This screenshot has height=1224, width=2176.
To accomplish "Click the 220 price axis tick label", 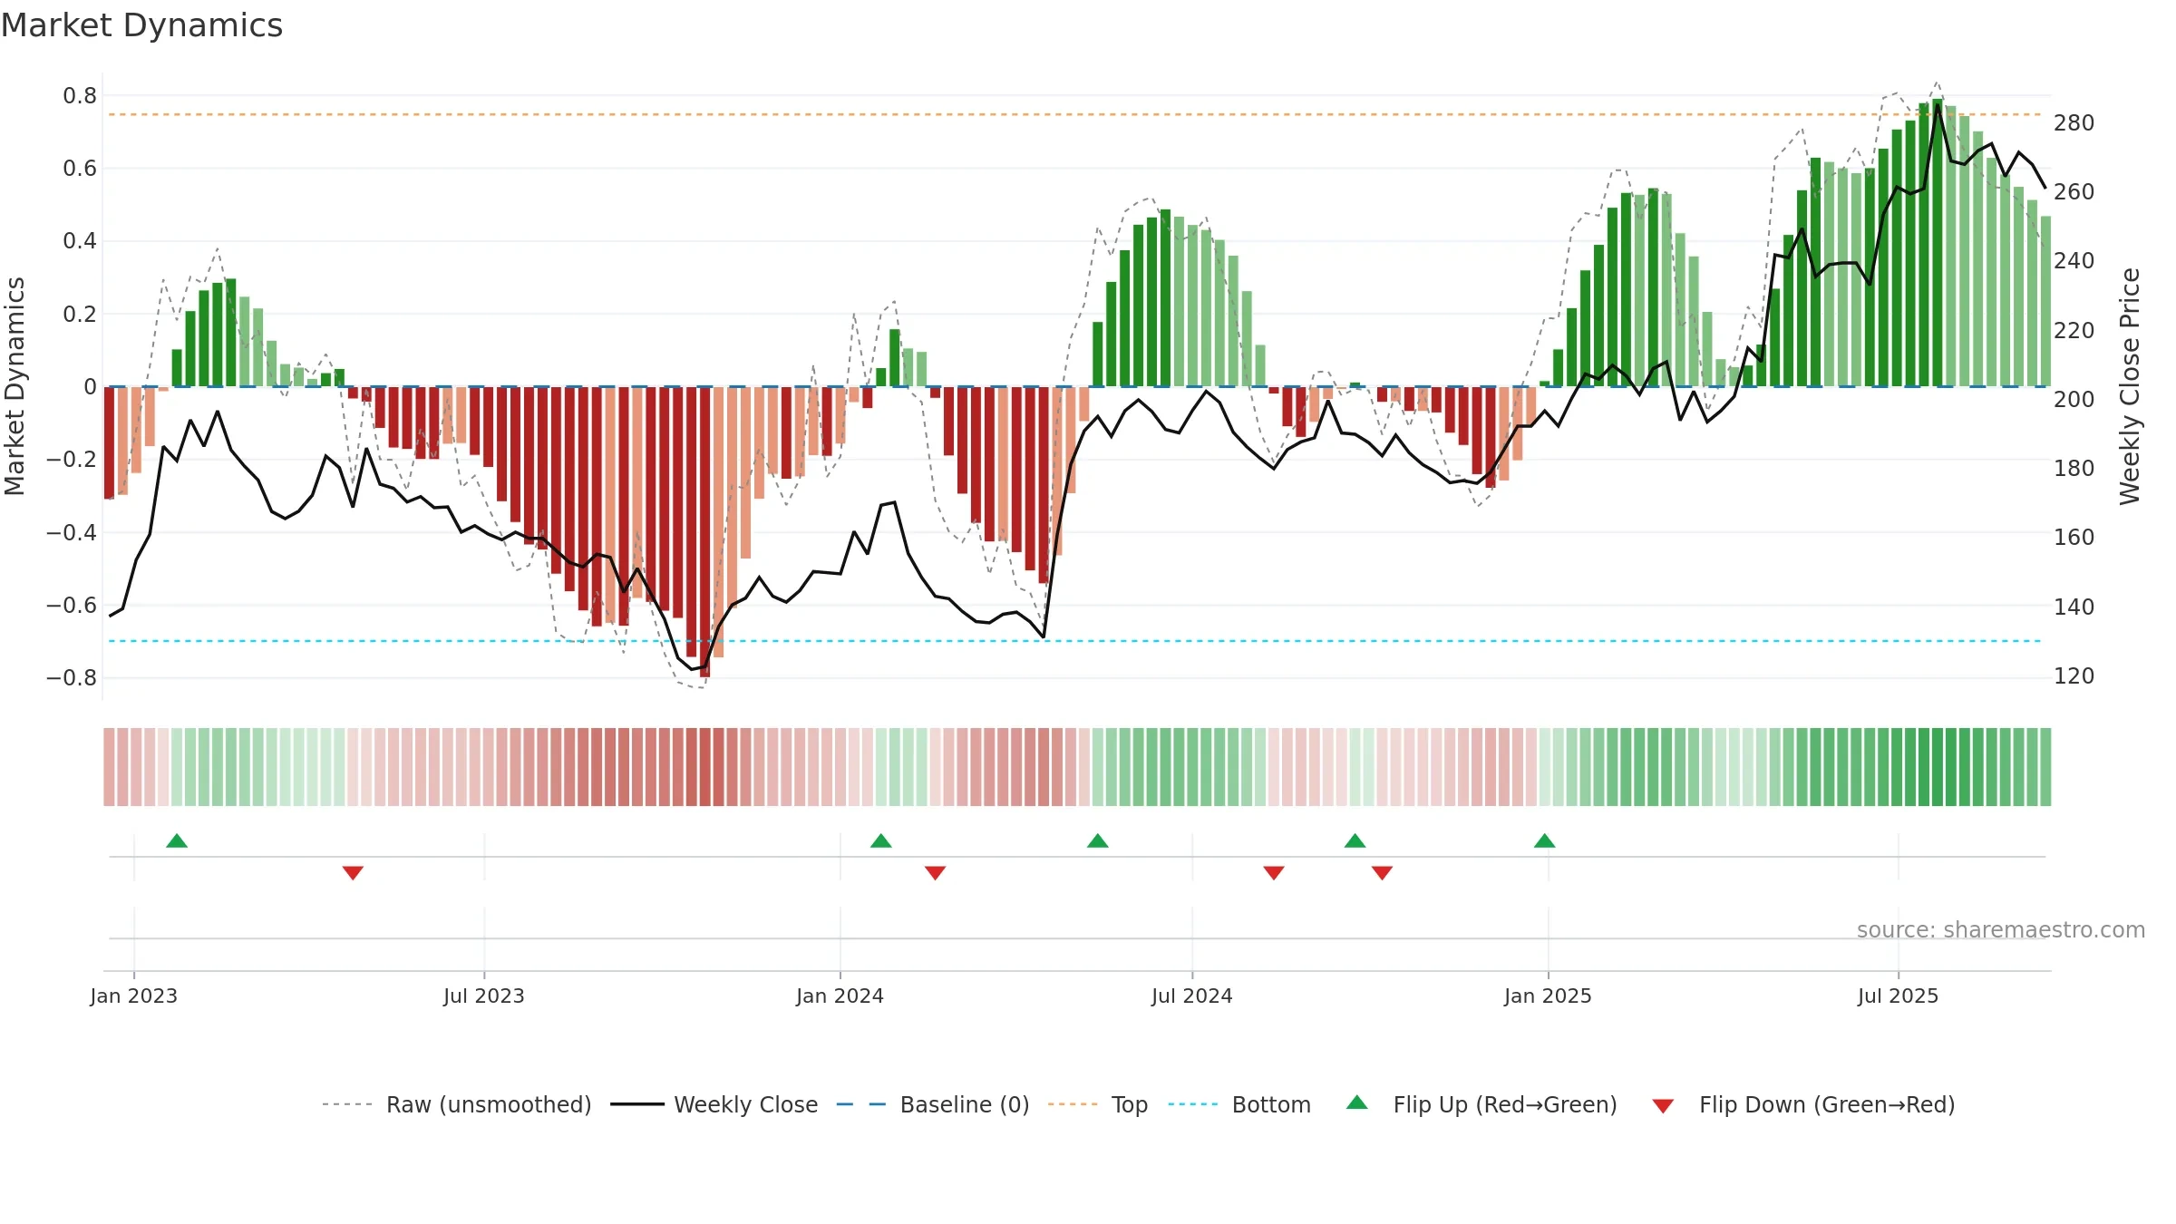I will pyautogui.click(x=2074, y=331).
